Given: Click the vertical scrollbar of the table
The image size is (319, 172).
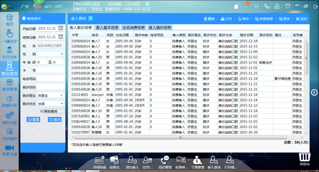Looking at the screenshot, I should 306,58.
